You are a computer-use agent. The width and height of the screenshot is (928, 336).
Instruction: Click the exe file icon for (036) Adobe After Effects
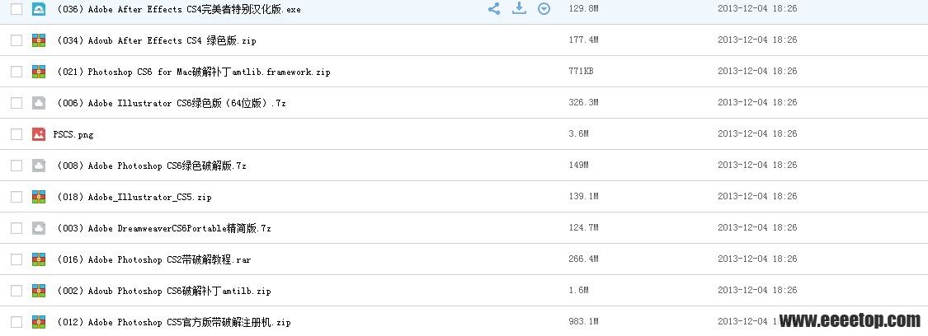[x=39, y=9]
